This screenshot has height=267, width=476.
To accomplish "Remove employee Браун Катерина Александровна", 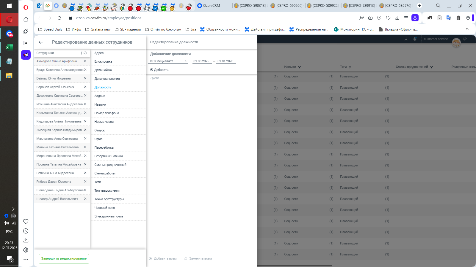I will 85,70.
